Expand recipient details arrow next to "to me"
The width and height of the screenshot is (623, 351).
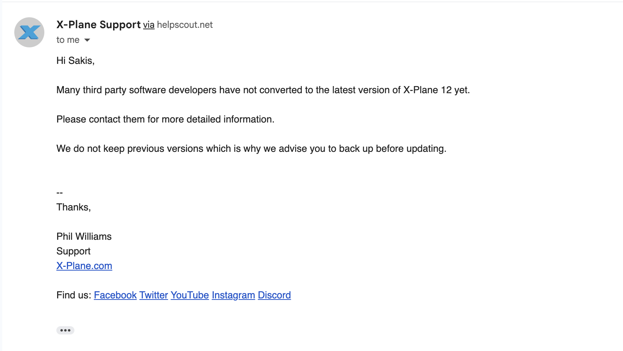(x=87, y=40)
